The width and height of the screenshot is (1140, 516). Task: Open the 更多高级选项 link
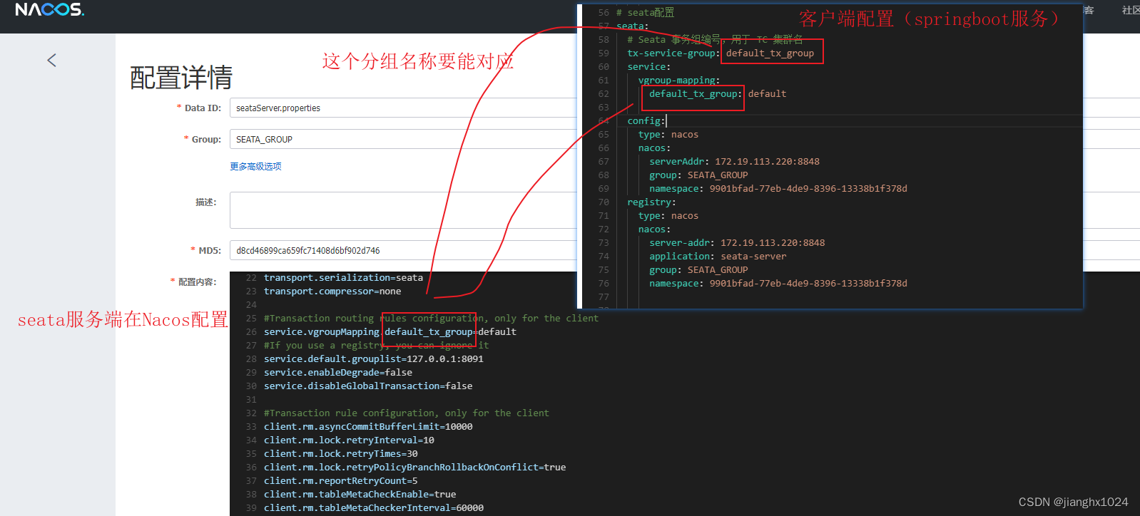coord(255,167)
